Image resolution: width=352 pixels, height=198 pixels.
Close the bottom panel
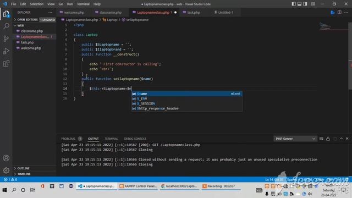[x=347, y=139]
